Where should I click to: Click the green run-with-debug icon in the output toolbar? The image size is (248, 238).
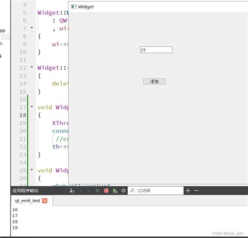pos(115,191)
